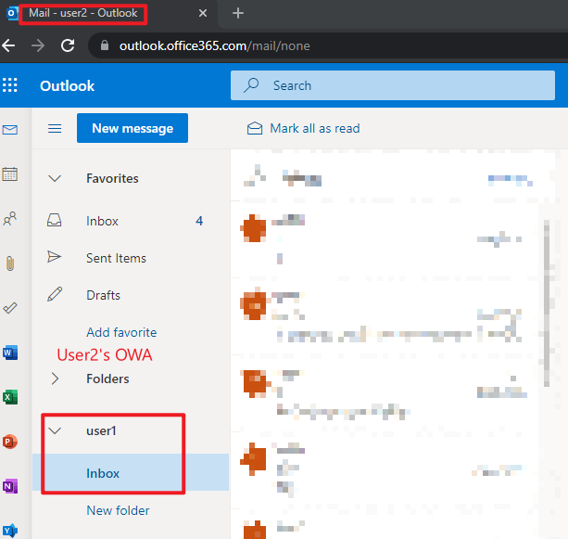The height and width of the screenshot is (539, 568).
Task: Select the Mail - user2 - Outlook tab
Action: click(x=83, y=13)
